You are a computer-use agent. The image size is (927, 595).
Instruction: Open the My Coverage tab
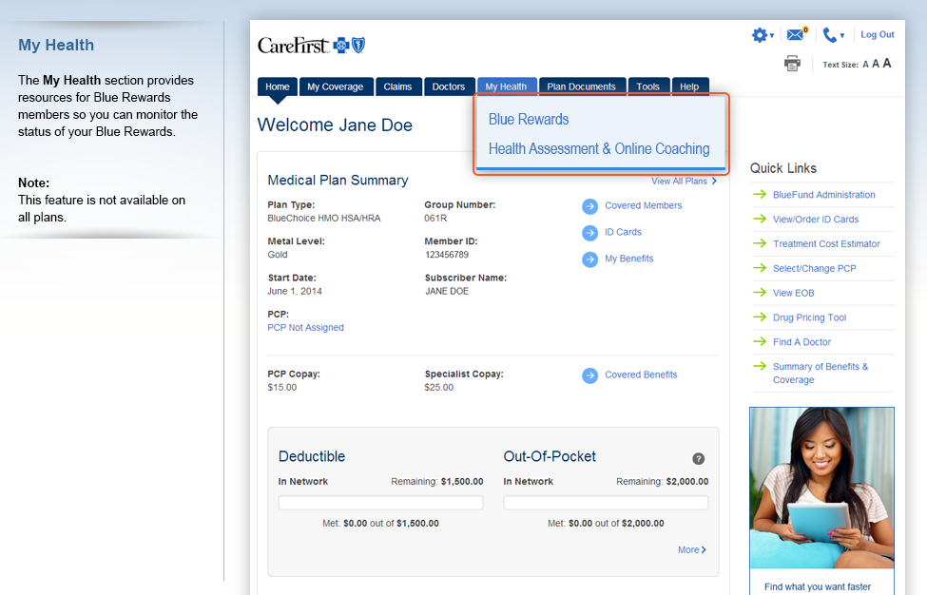(x=336, y=86)
